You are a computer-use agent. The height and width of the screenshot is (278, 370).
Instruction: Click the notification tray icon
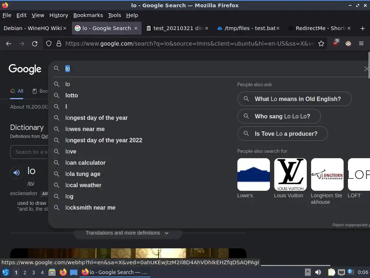point(350,272)
